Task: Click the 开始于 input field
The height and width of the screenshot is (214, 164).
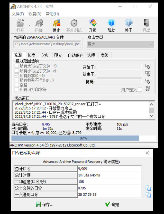Action: [x=119, y=67]
